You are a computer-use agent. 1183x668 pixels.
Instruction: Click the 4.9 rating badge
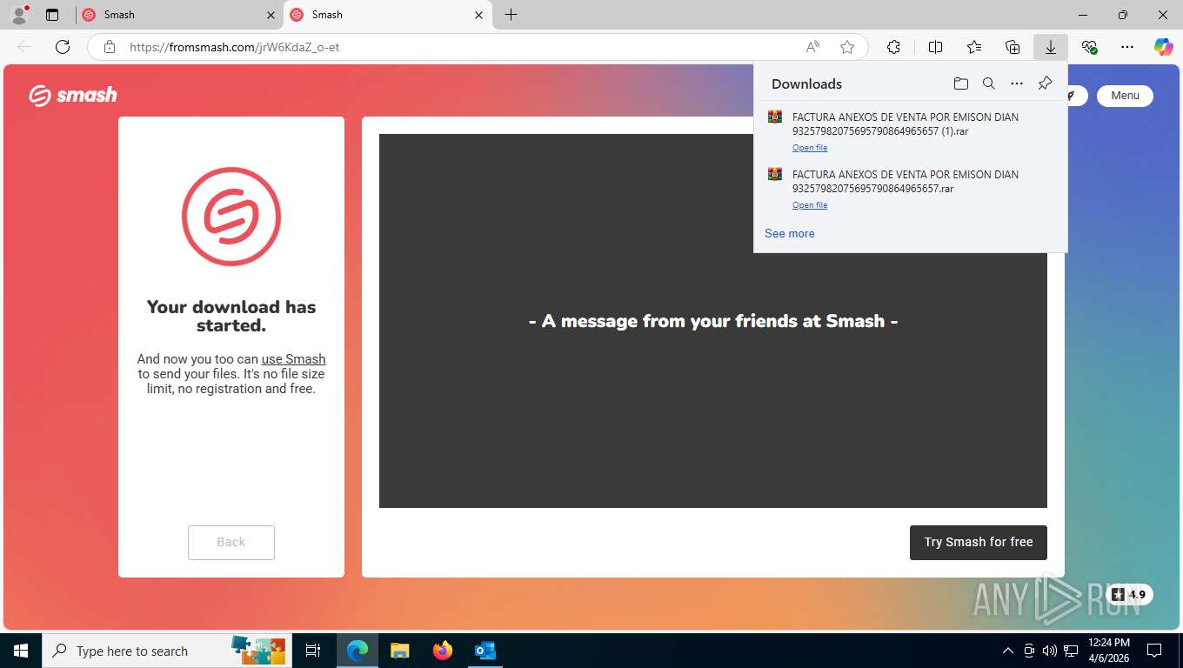click(1129, 595)
